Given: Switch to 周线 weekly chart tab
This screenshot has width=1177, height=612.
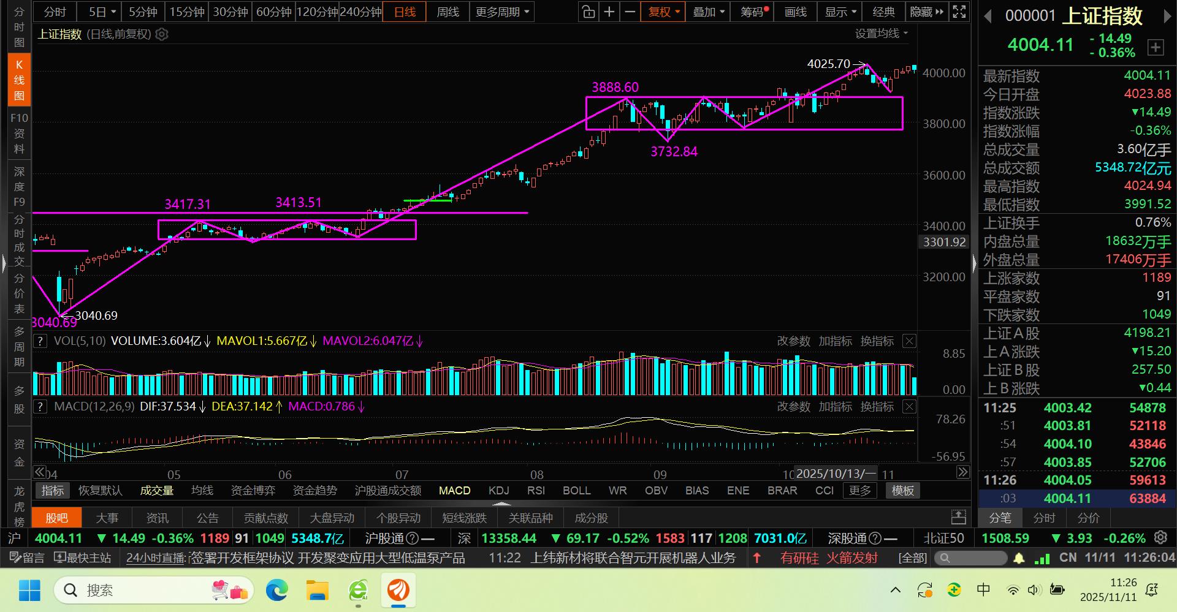Looking at the screenshot, I should point(448,12).
